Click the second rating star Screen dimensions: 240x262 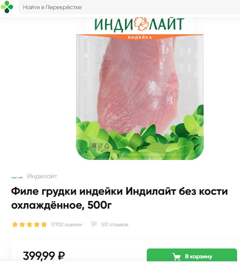click(x=22, y=224)
